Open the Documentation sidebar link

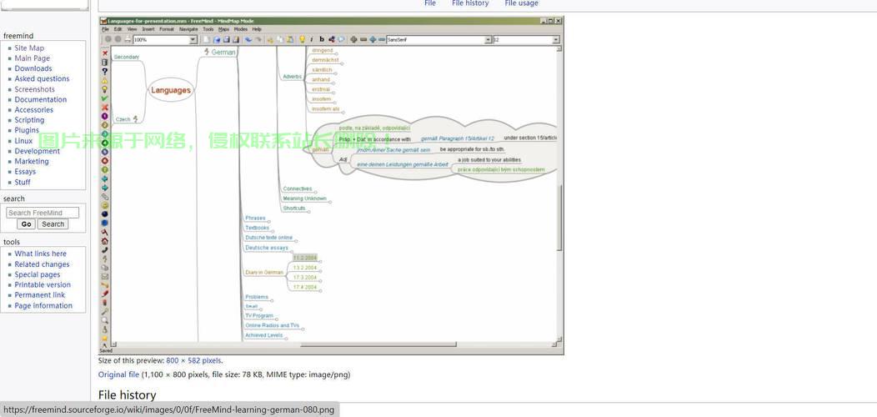coord(40,99)
